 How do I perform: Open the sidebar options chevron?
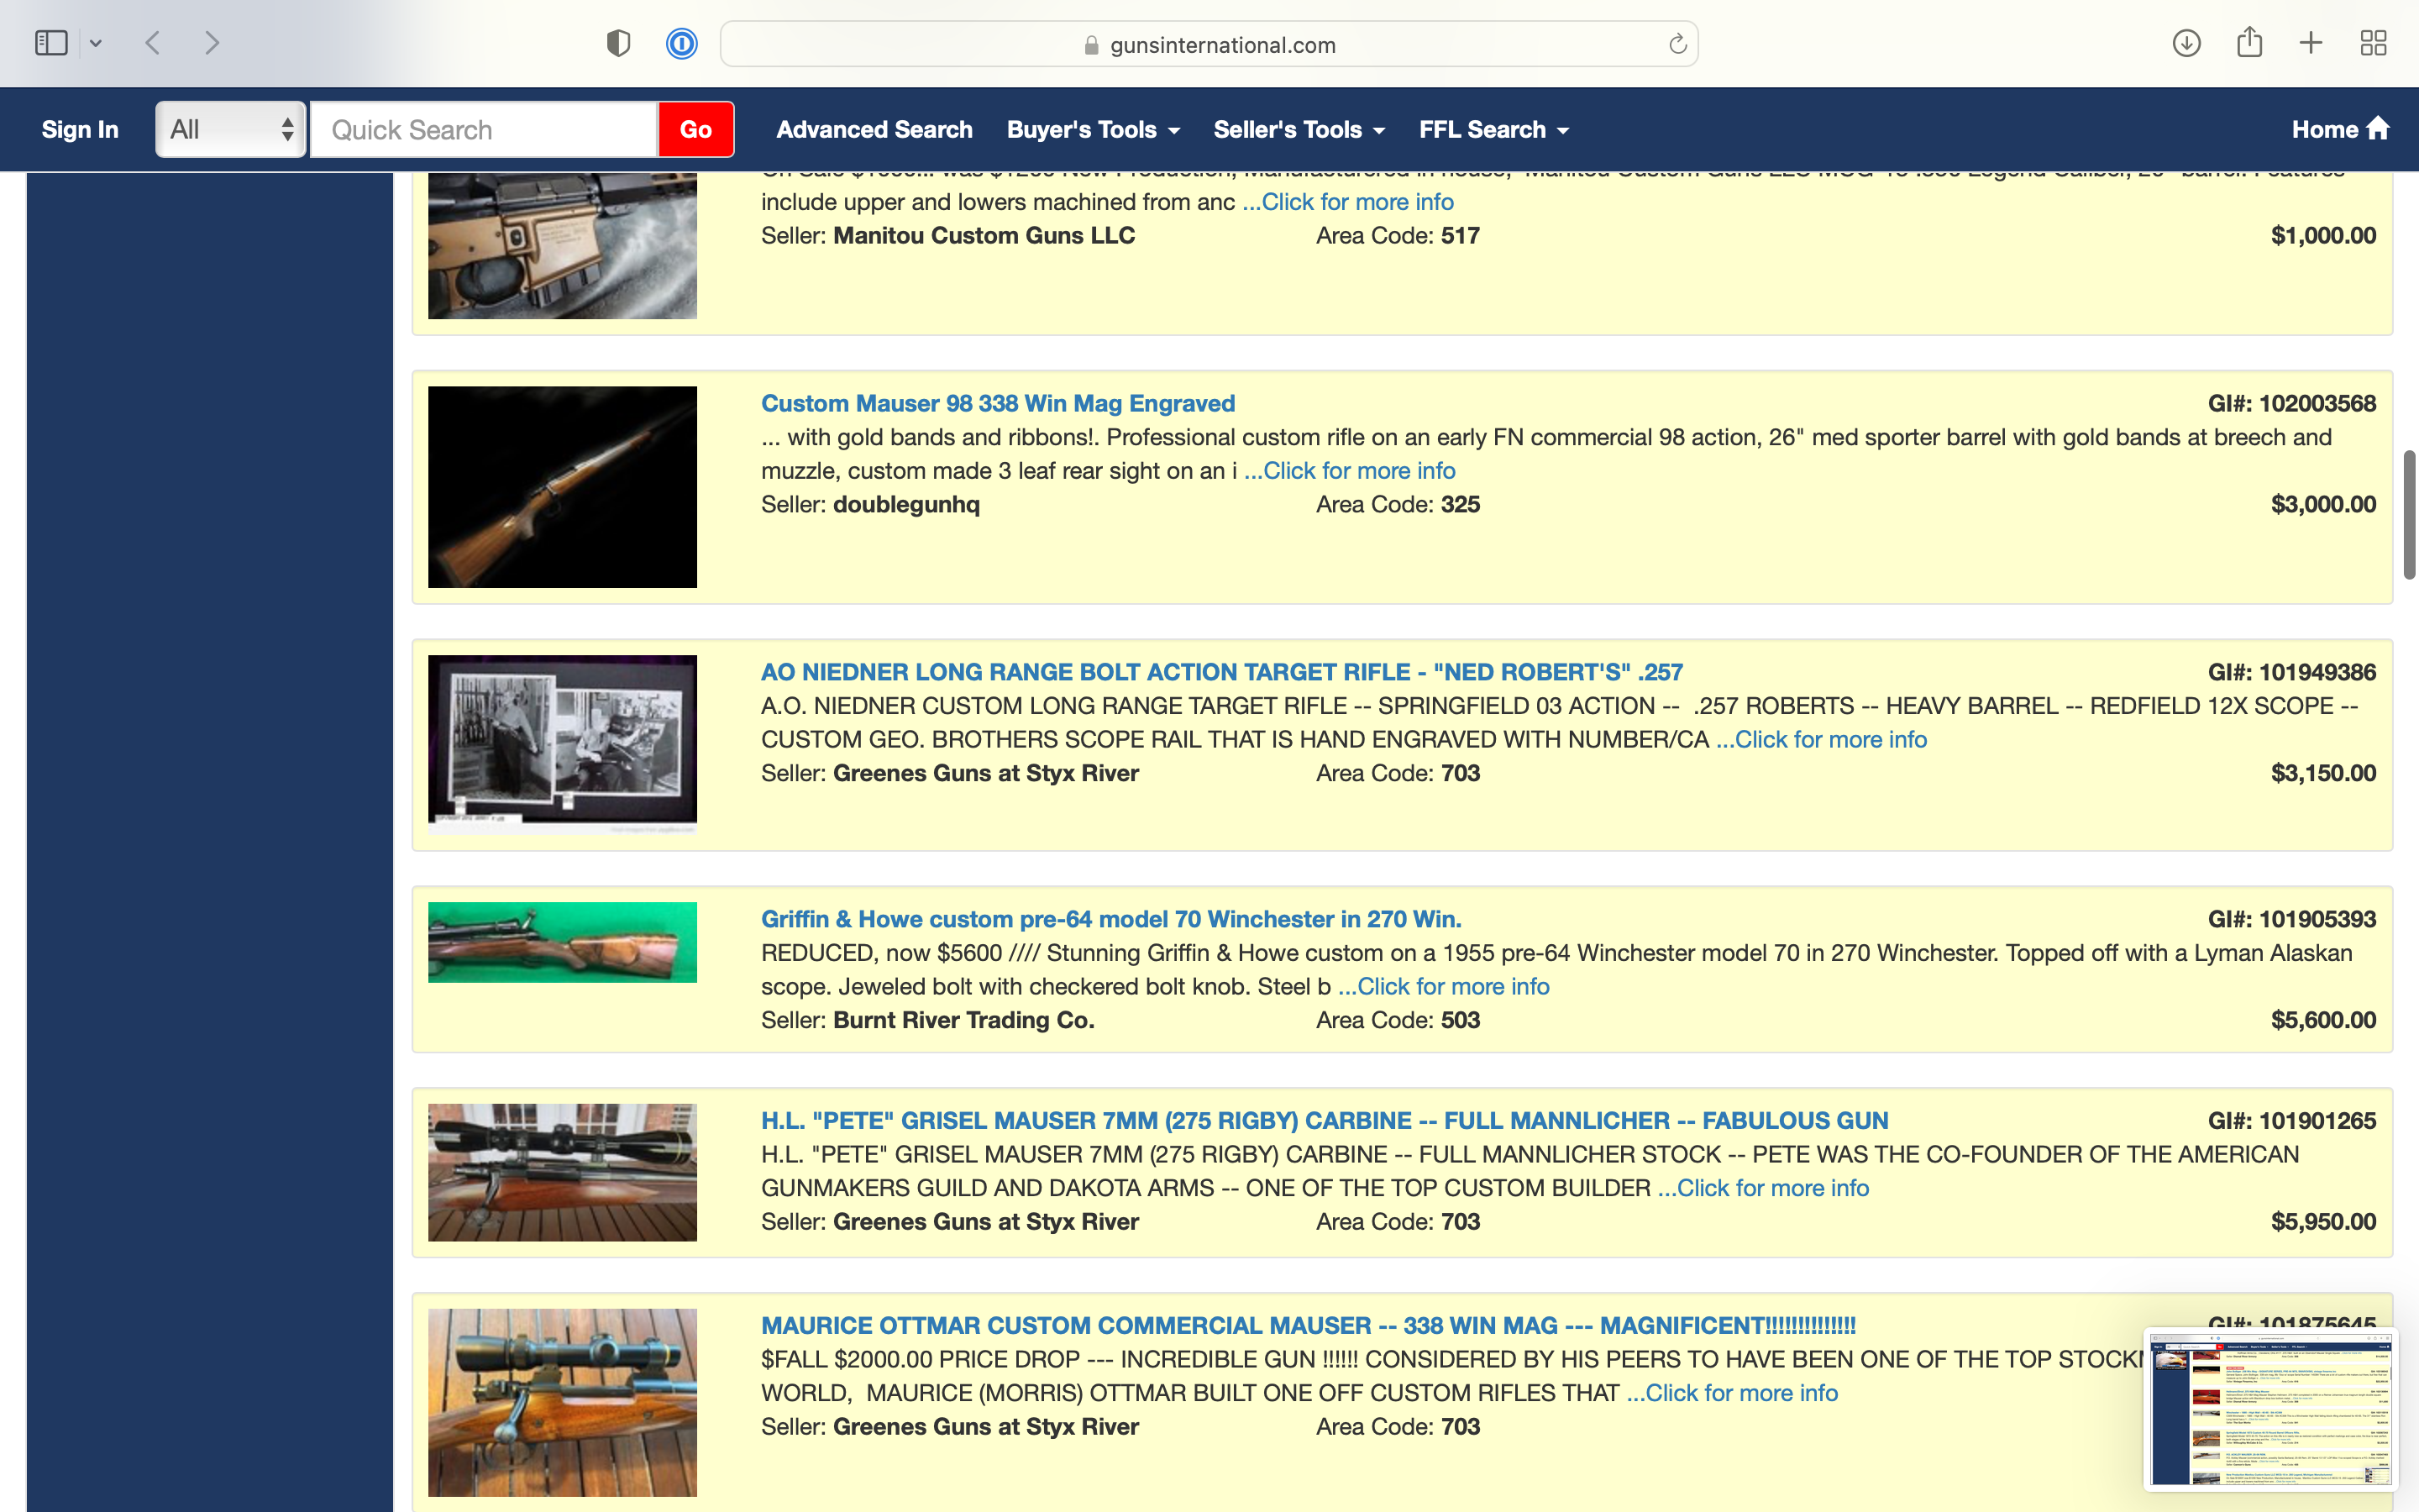pos(96,43)
